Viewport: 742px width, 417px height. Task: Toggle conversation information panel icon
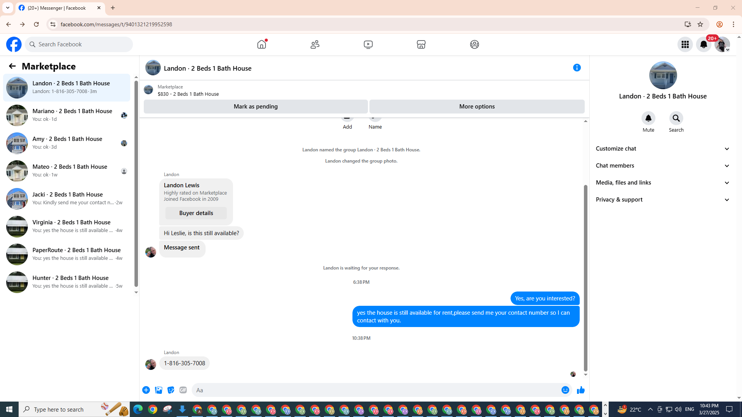pos(577,68)
